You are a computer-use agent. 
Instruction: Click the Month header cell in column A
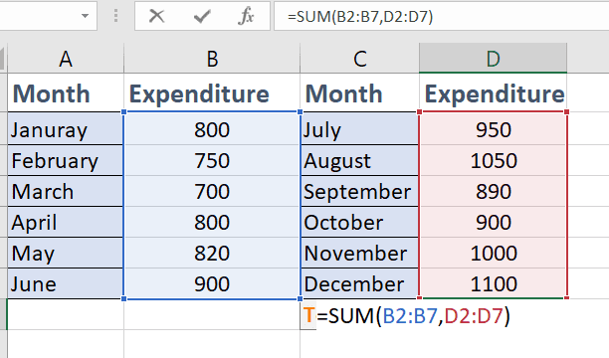[66, 93]
